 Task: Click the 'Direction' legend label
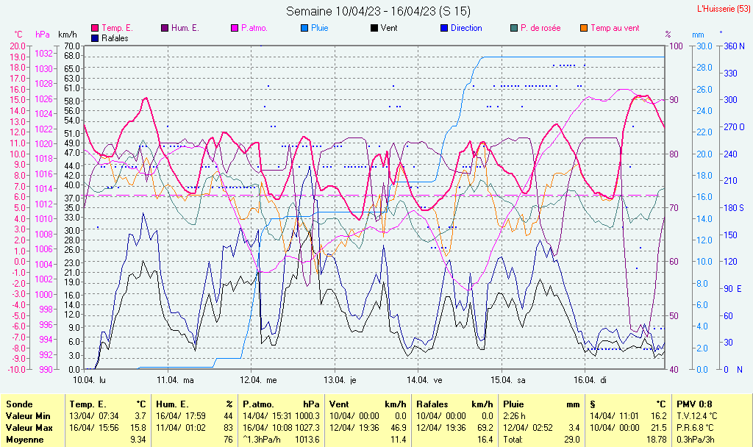click(x=466, y=29)
